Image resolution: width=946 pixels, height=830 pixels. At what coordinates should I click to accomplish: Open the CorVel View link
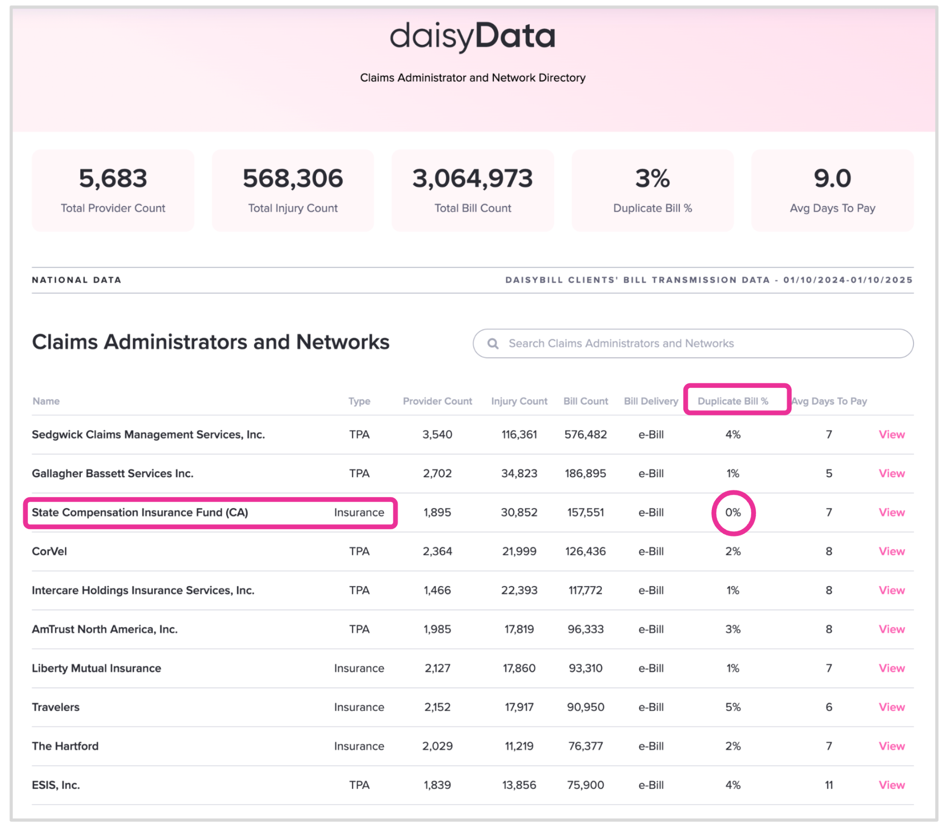point(891,551)
